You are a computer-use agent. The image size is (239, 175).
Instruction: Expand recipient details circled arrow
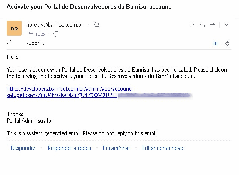pyautogui.click(x=9, y=42)
